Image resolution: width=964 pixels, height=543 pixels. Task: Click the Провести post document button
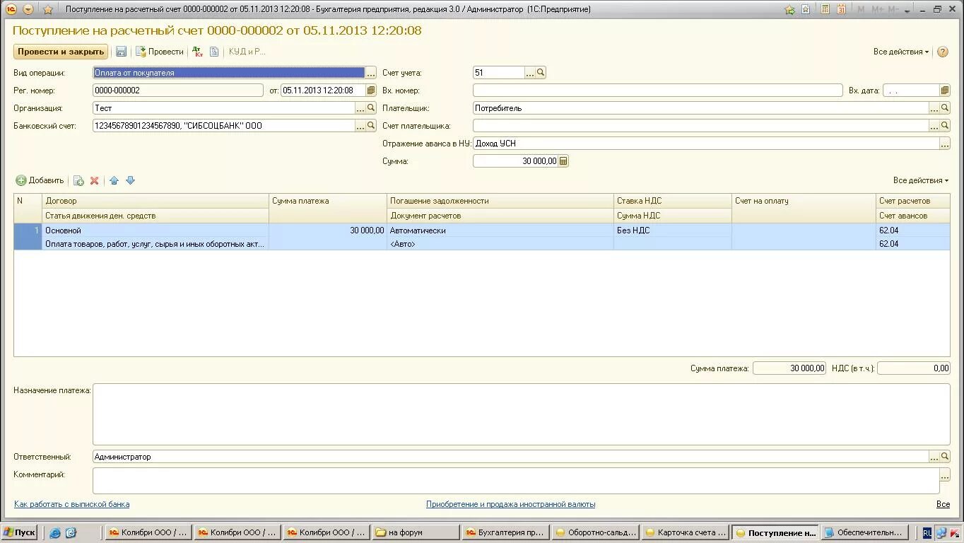pos(160,52)
